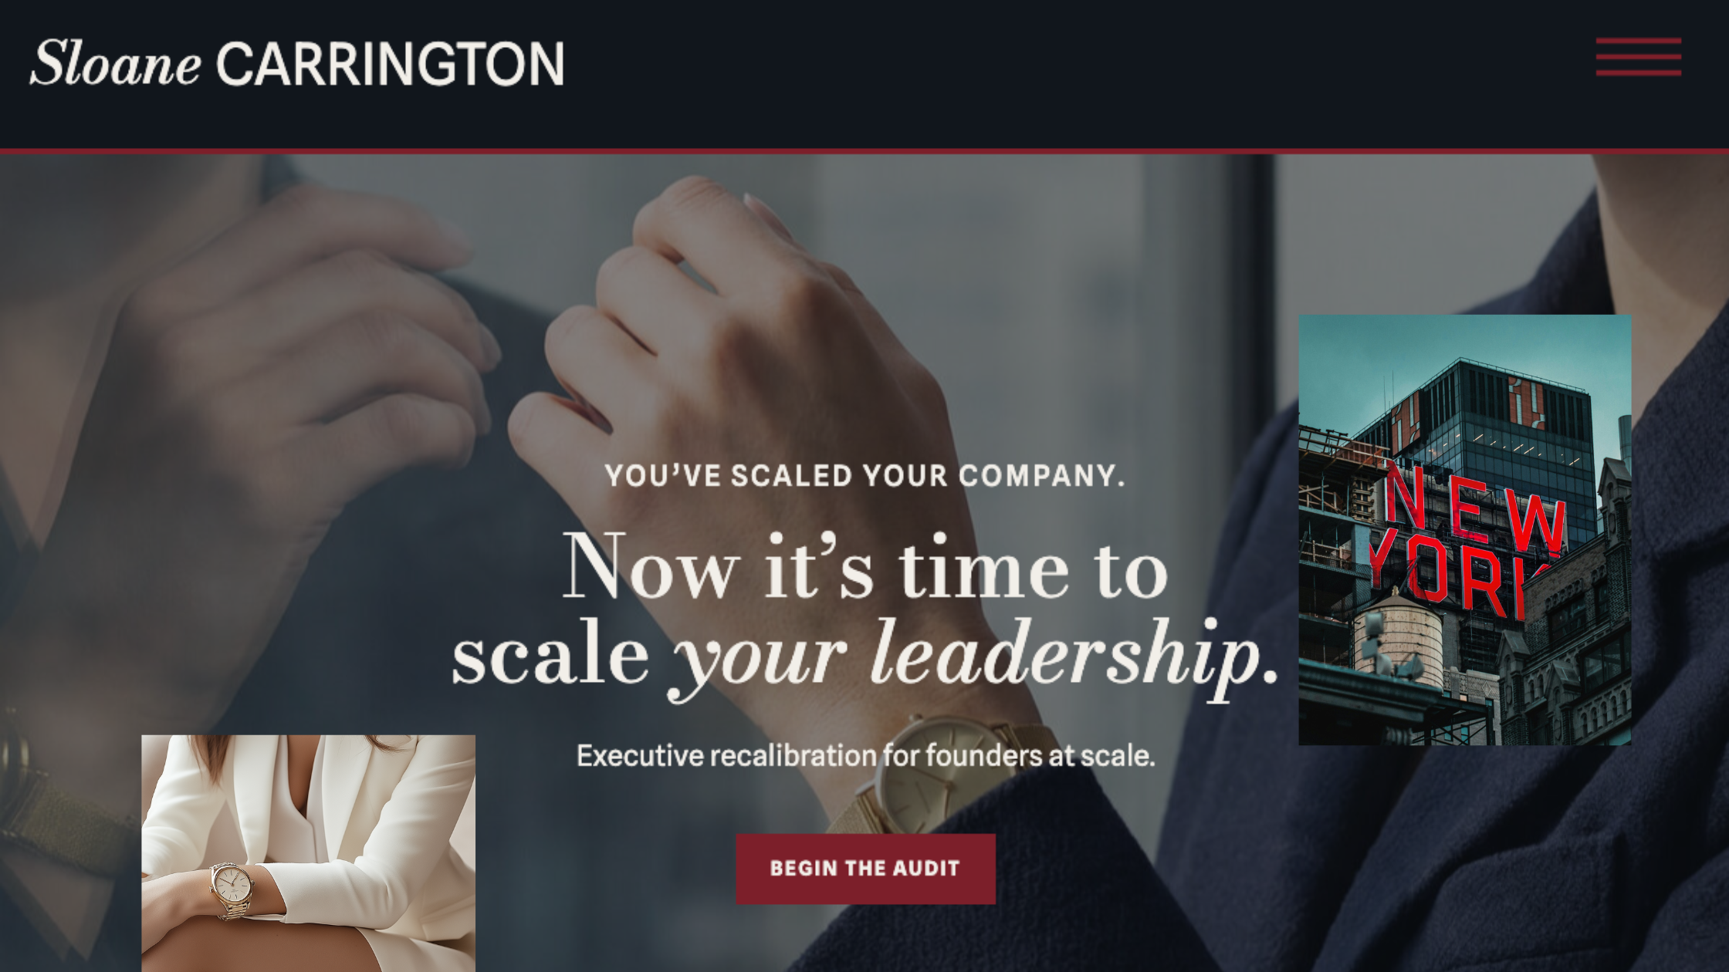Click the water tower in city photo
Screen dimensions: 1729x972
point(1398,637)
